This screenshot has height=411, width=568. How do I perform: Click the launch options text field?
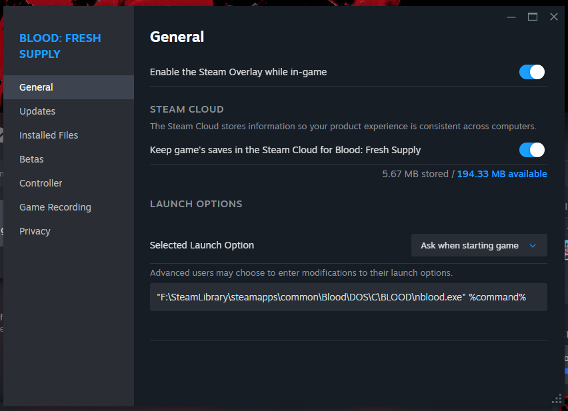(x=348, y=297)
